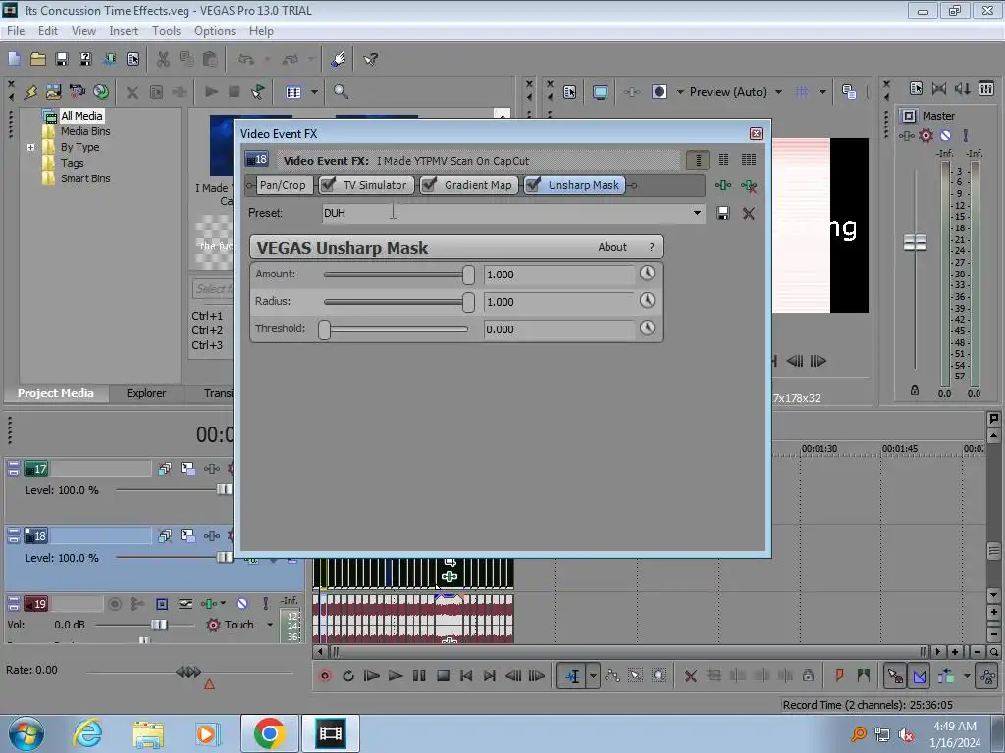Click the Amount slider handle
Image resolution: width=1005 pixels, height=753 pixels.
click(468, 275)
